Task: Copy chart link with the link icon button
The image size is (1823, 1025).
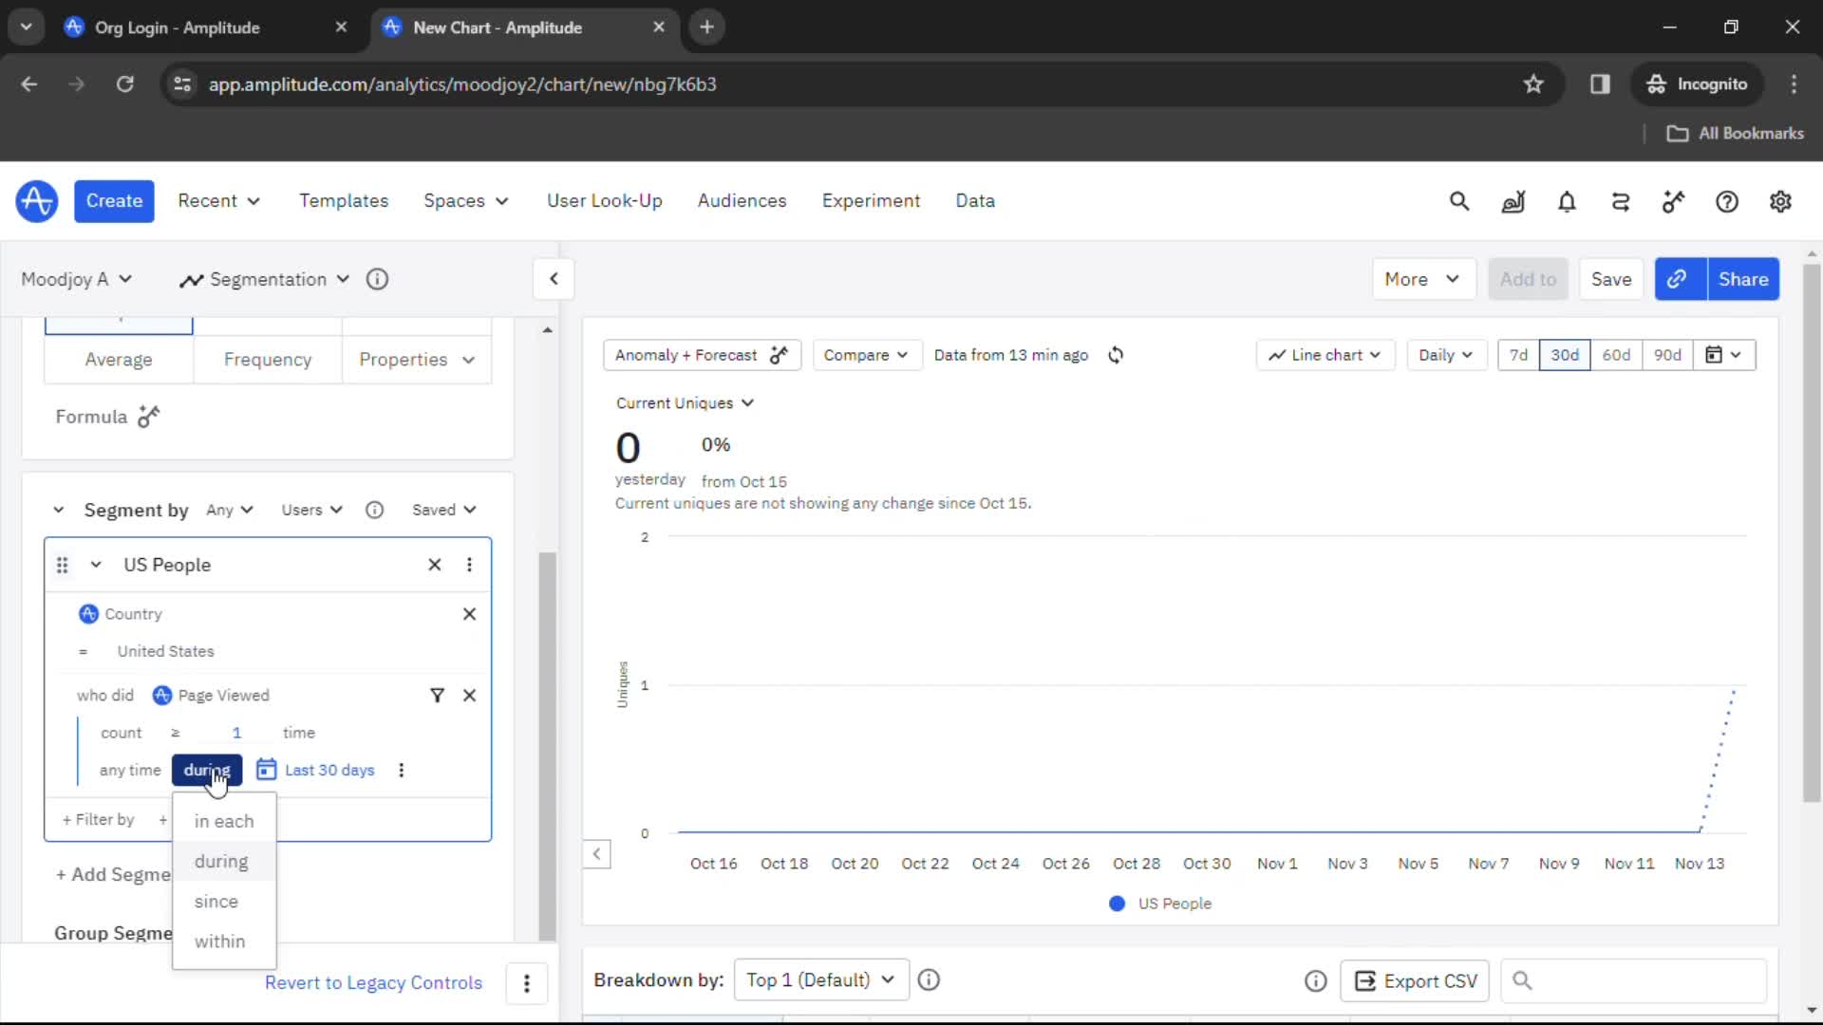Action: pyautogui.click(x=1680, y=279)
